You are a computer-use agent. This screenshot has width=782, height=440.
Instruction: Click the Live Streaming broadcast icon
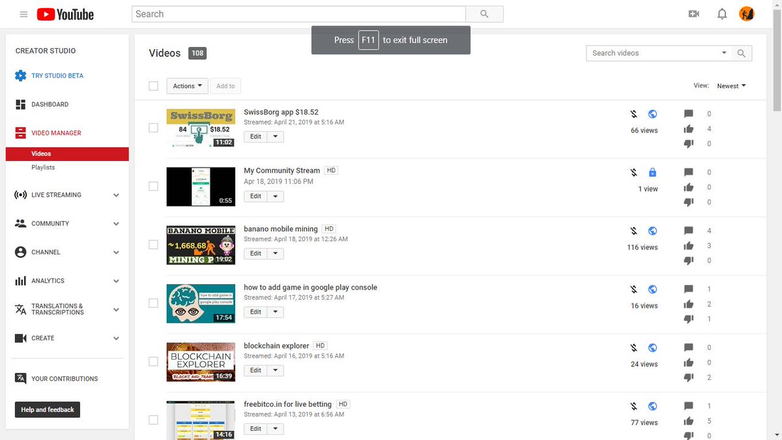tap(20, 195)
